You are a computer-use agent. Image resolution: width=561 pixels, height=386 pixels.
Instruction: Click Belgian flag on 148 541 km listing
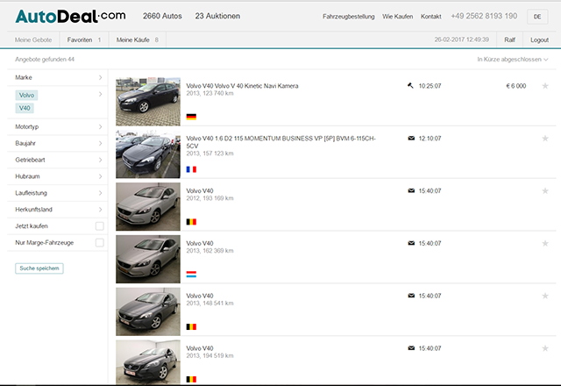coord(191,326)
